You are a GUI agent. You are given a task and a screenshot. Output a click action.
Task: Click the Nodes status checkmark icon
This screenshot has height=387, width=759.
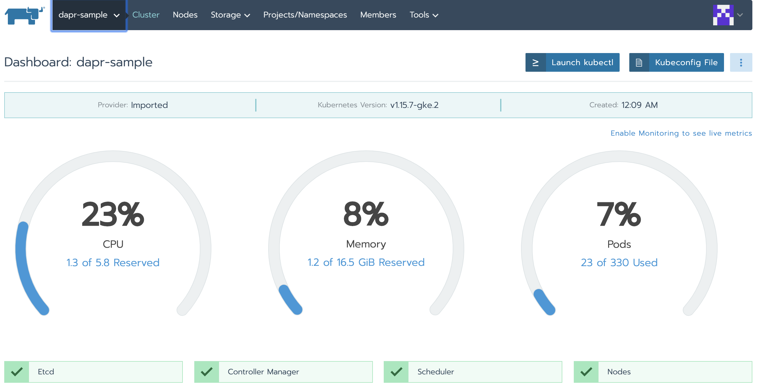click(586, 372)
